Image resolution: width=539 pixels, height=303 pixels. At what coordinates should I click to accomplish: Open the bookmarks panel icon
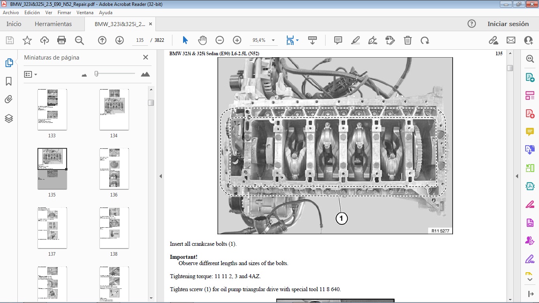[x=9, y=81]
